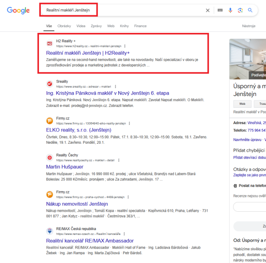Screen dimensions: 266x263
Task: Open more options for ELKO reality result
Action: [129, 123]
